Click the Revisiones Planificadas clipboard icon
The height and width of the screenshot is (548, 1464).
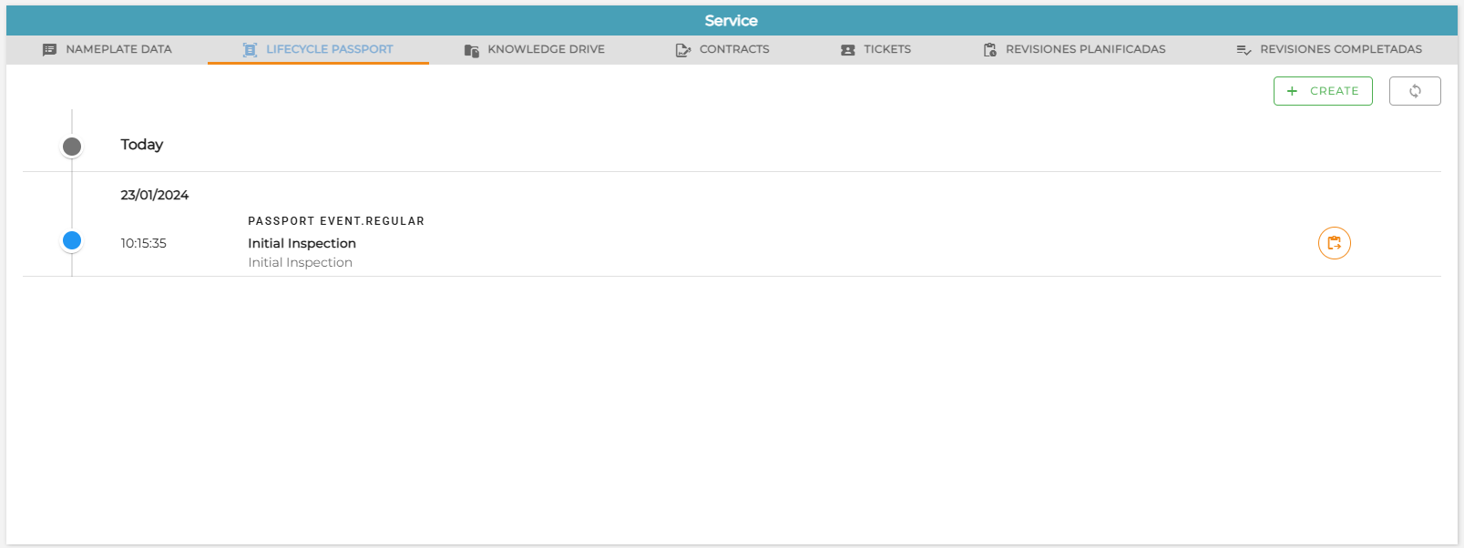point(989,50)
